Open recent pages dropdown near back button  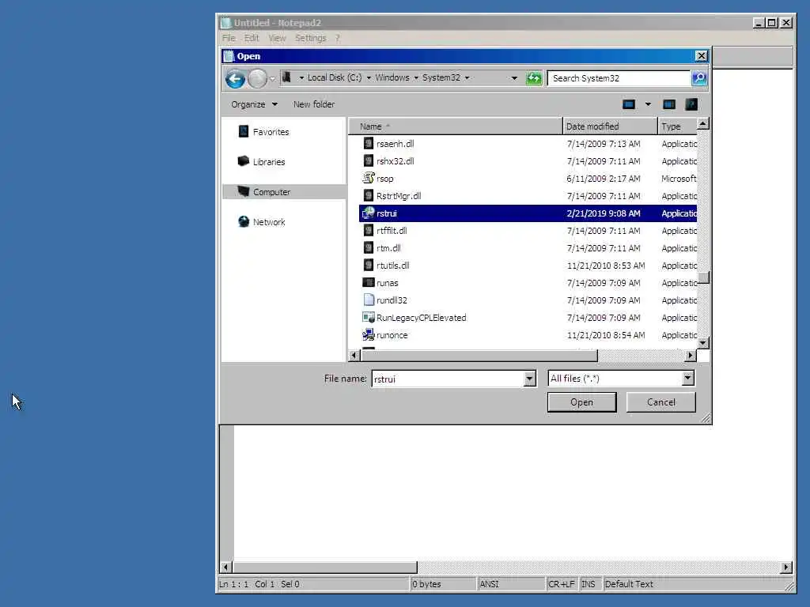point(272,79)
